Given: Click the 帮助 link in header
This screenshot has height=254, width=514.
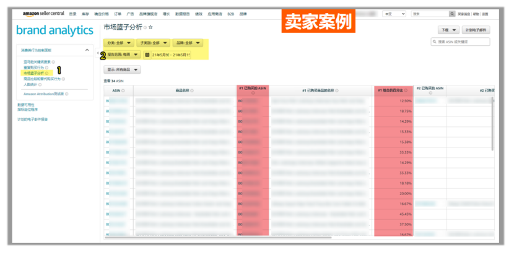Looking at the screenshot, I should pos(476,14).
